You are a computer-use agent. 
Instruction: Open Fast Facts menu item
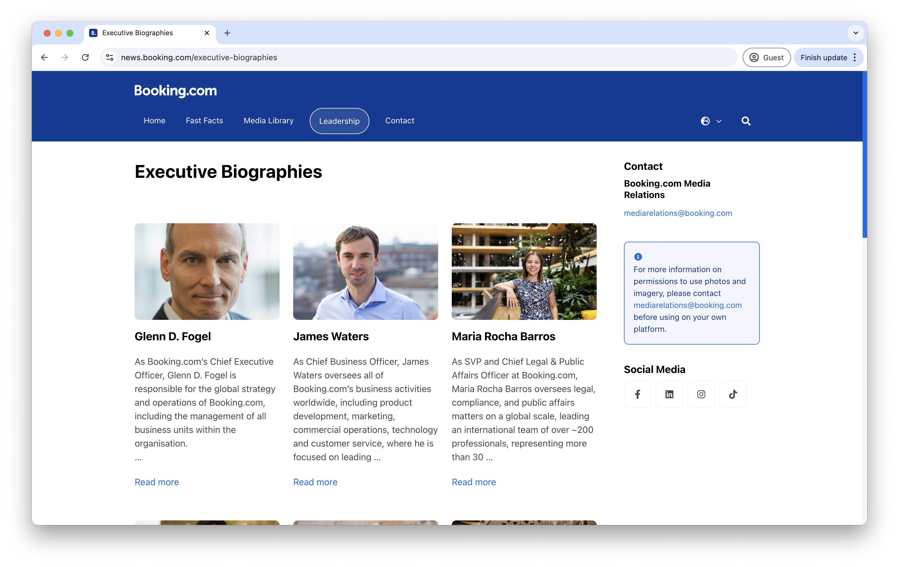pyautogui.click(x=204, y=120)
